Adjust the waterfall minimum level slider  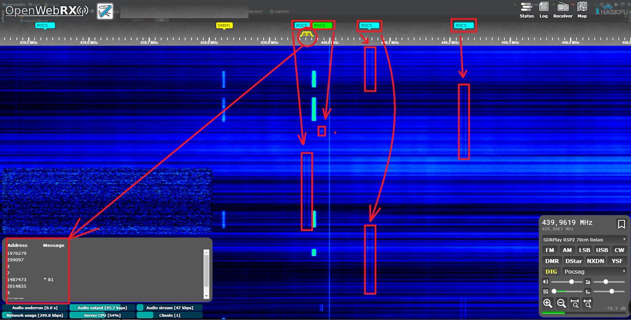(x=608, y=292)
